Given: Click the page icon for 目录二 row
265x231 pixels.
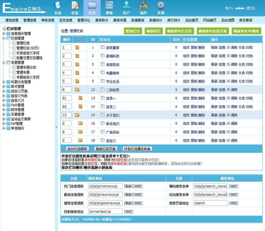Looking at the screenshot, I should point(80,107).
